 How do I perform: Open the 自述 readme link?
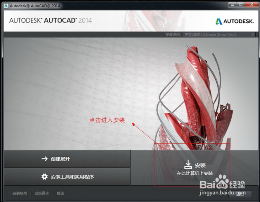click(60, 193)
